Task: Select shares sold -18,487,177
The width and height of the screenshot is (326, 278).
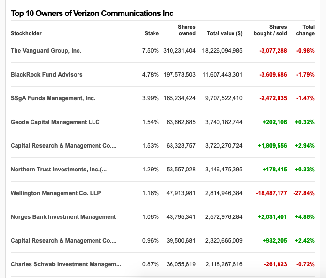Action: [x=271, y=193]
